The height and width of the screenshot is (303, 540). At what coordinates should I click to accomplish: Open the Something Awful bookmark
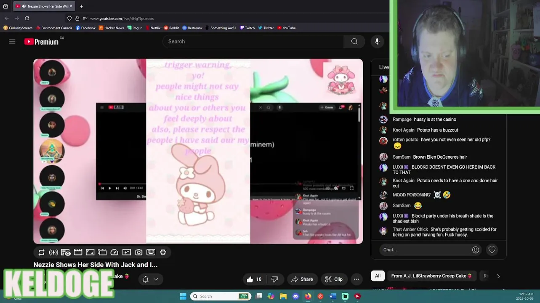[x=221, y=28]
